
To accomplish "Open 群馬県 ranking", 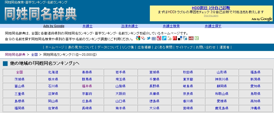I will (87, 79).
